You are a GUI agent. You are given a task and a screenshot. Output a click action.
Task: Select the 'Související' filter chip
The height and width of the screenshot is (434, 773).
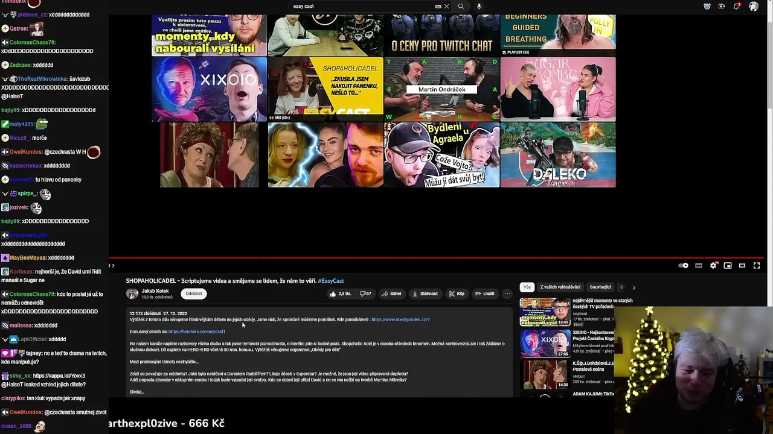click(600, 287)
